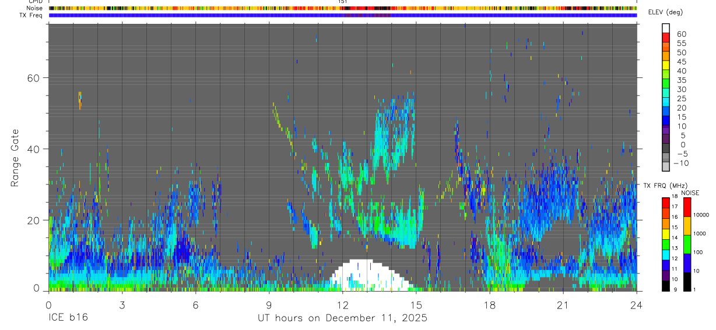Viewport: 716px width, 330px height.
Task: Select the 'TX Freq' strip label at top left
Action: 31,15
